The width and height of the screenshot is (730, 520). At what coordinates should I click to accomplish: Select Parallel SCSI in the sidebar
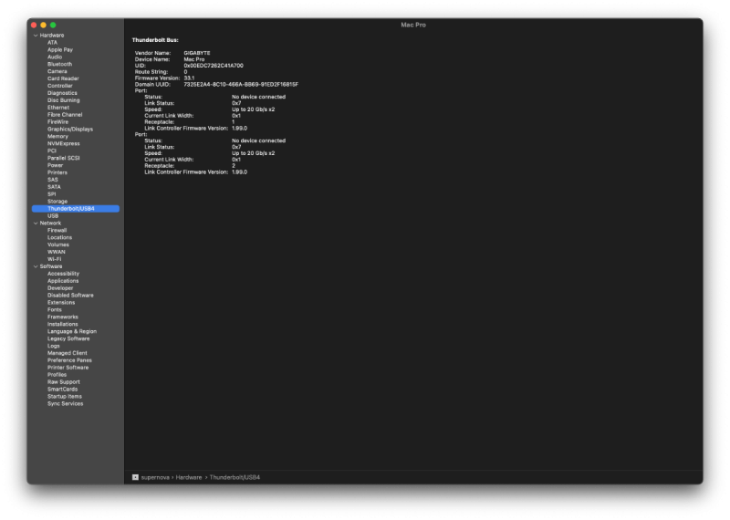[63, 158]
